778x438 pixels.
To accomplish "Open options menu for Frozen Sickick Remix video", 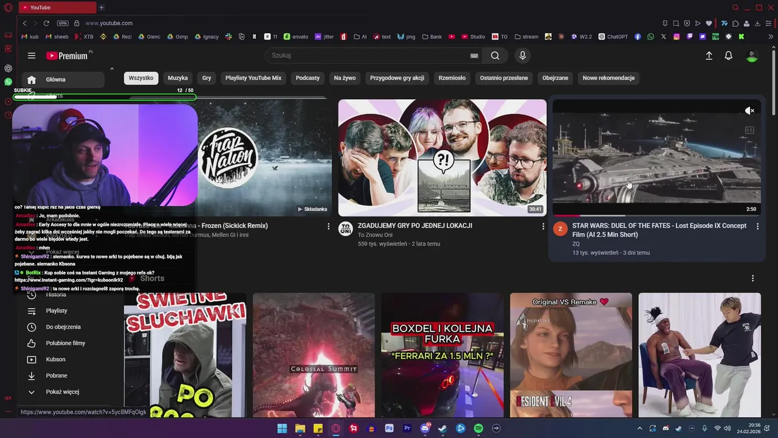I will (x=329, y=226).
